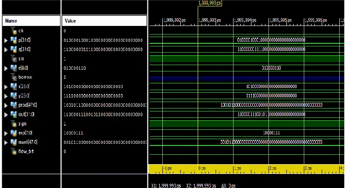Click the 1,999,995 ps ruler label
The height and width of the screenshot is (188, 346).
coord(280,20)
